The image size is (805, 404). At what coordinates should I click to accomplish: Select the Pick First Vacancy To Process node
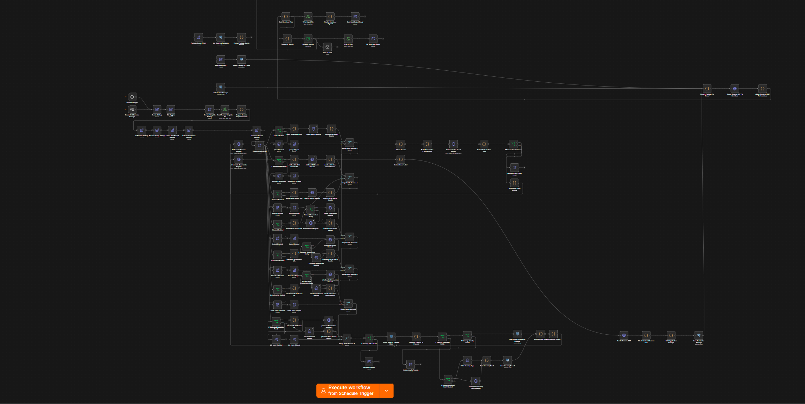tap(416, 336)
